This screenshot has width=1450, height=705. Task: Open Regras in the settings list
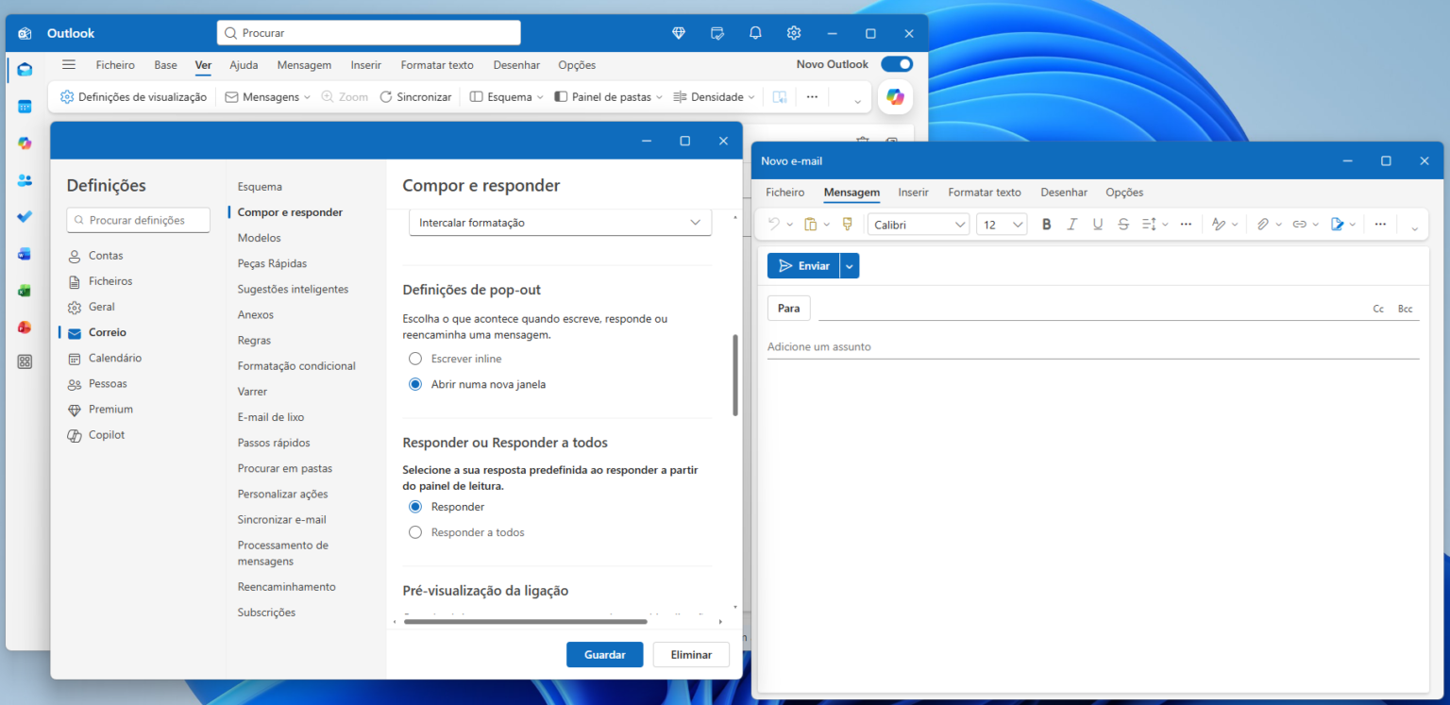254,340
